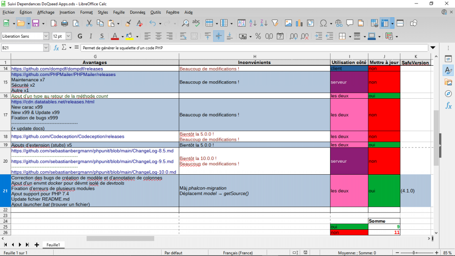Open the Insertion menu
The height and width of the screenshot is (256, 455).
pos(67,12)
